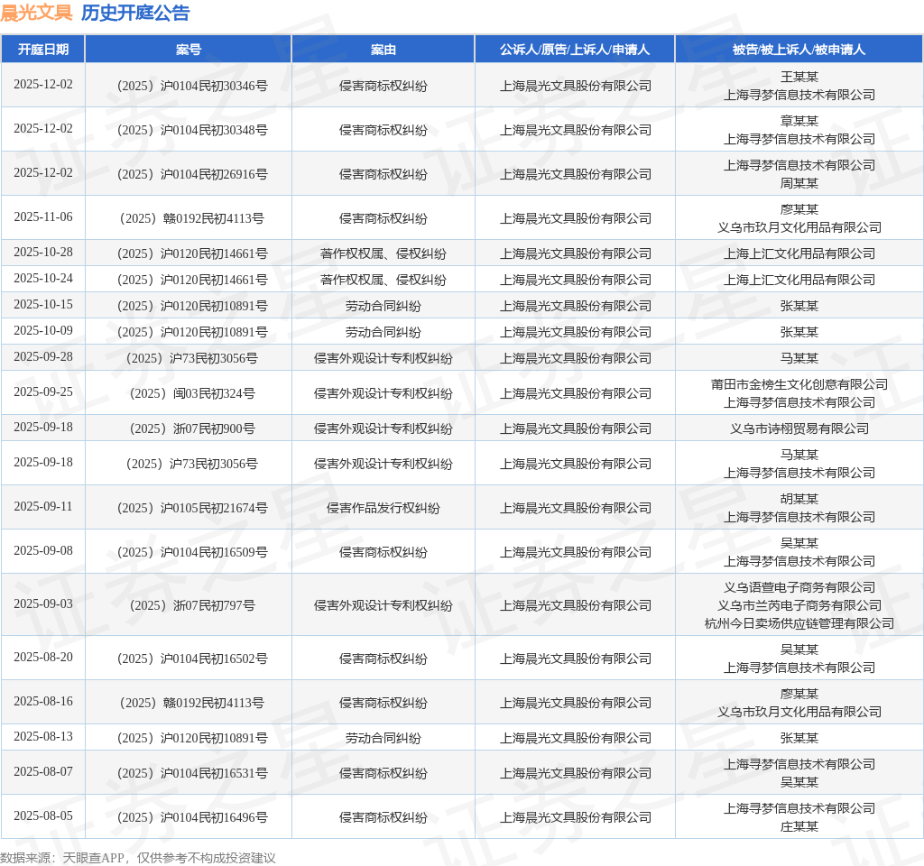
Task: Select the 案由 column header
Action: pos(383,50)
